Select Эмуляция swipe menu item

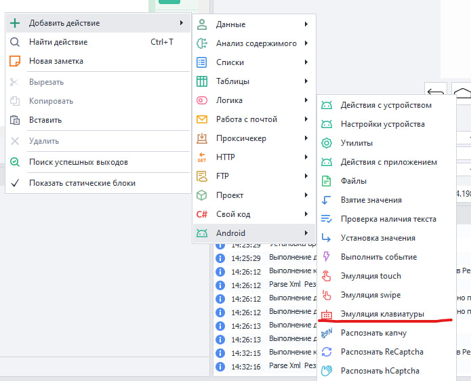(x=386, y=295)
